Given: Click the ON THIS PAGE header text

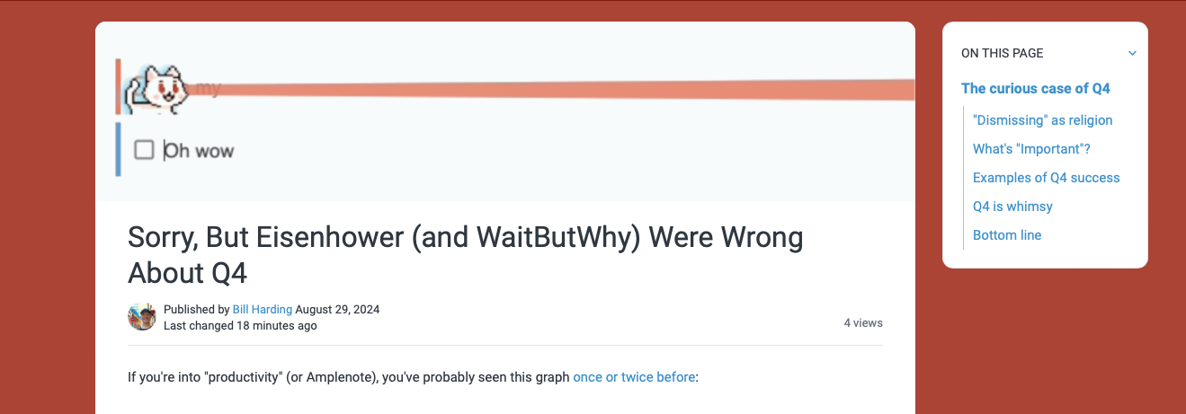Looking at the screenshot, I should point(1002,53).
